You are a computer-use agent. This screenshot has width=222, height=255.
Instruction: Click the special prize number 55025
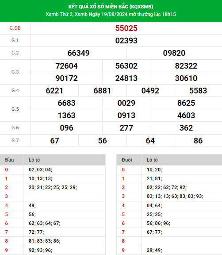126,28
